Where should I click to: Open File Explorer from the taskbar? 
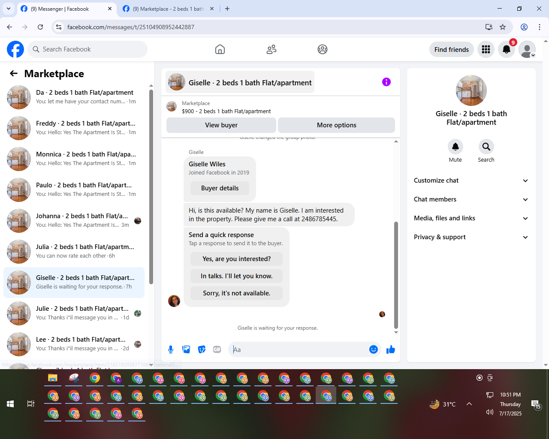[x=53, y=378]
